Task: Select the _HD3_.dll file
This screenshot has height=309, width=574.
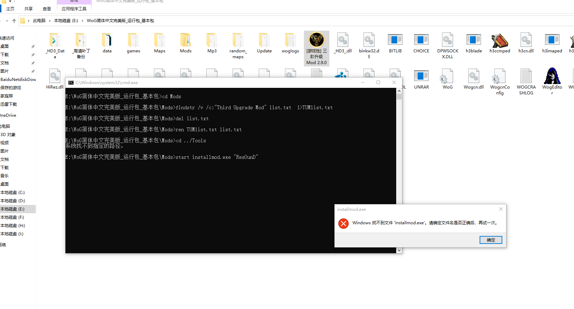Action: tap(343, 43)
